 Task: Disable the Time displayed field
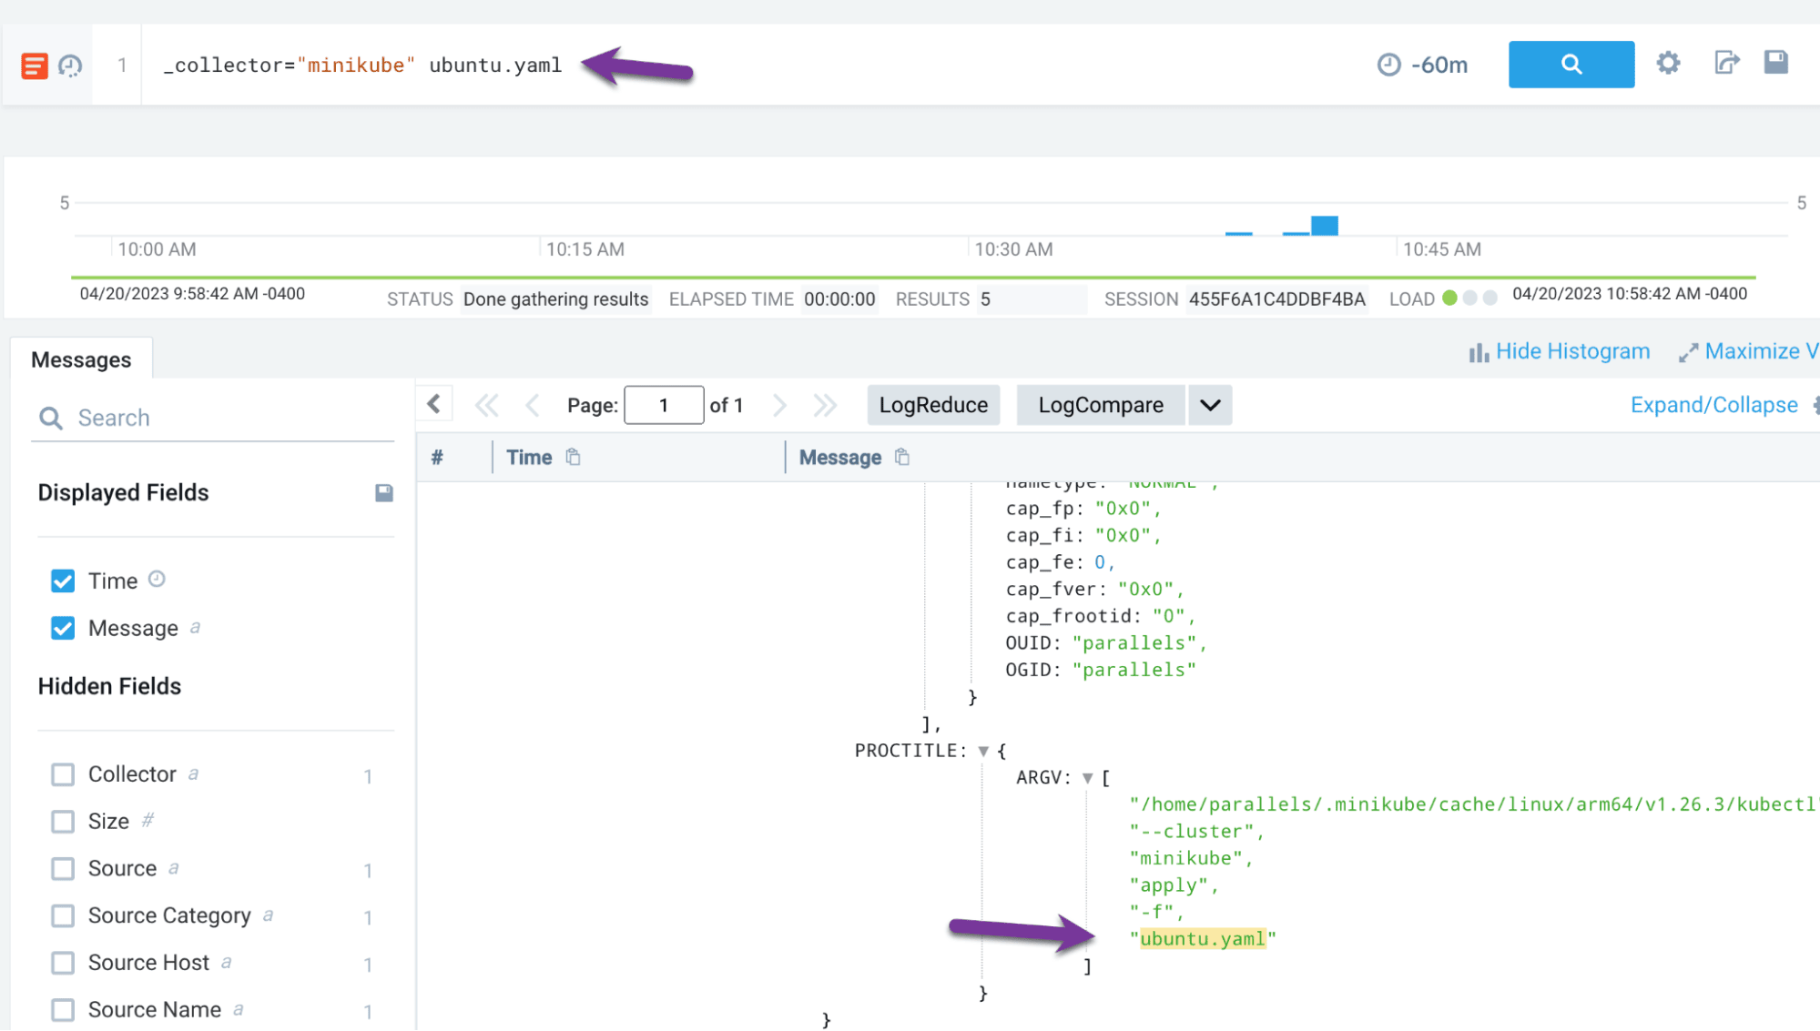pyautogui.click(x=62, y=580)
